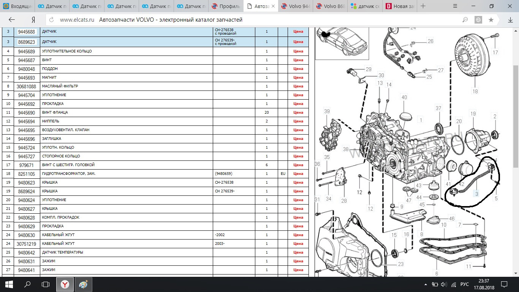The width and height of the screenshot is (519, 292).
Task: Bookmark the page with the star icon
Action: (x=491, y=20)
